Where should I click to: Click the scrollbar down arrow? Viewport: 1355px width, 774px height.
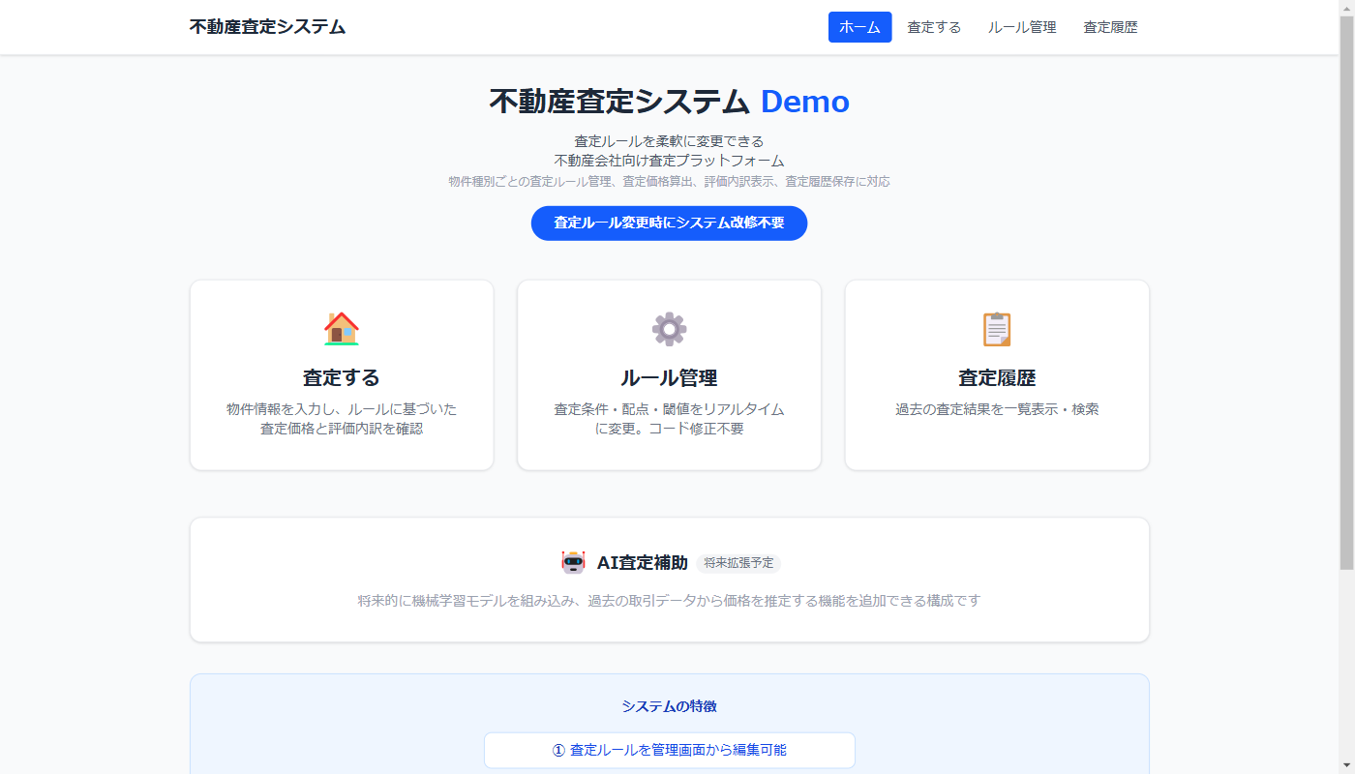pos(1346,765)
